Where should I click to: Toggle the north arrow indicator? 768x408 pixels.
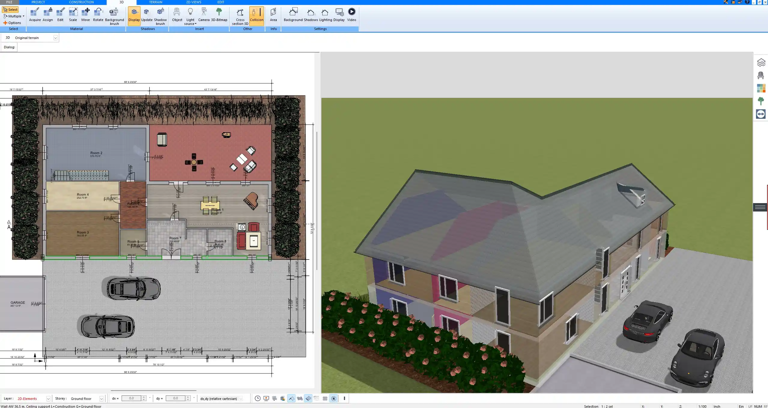[x=333, y=398]
